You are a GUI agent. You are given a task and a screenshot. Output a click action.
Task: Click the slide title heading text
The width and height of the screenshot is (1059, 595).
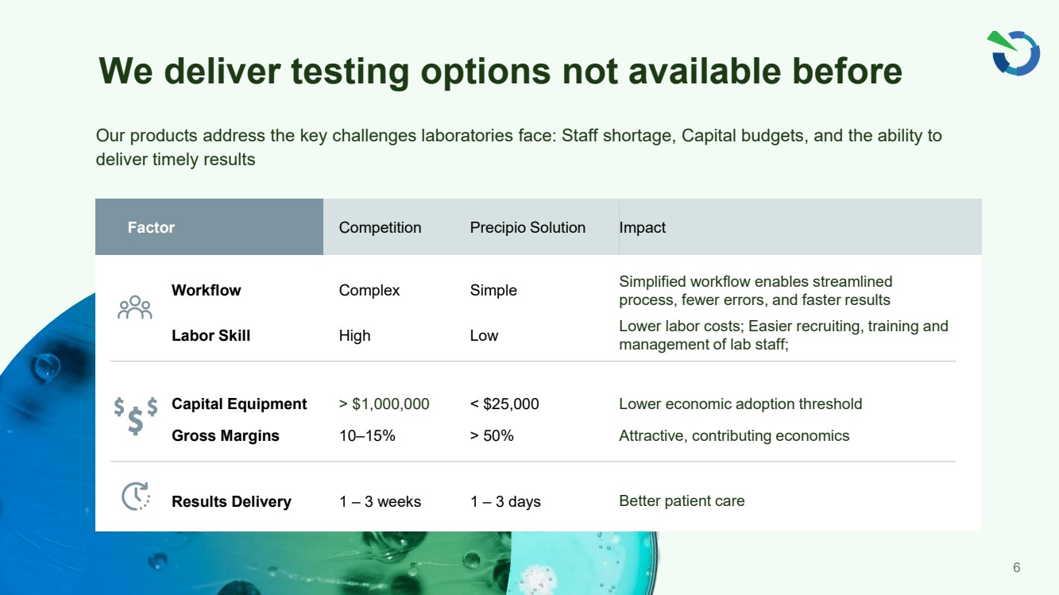tap(500, 71)
